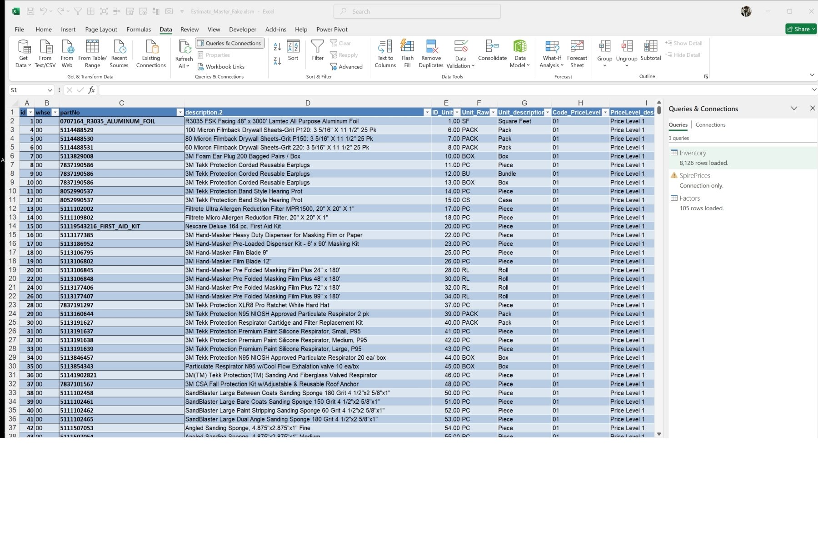Sort A to Z ascending

pos(277,46)
